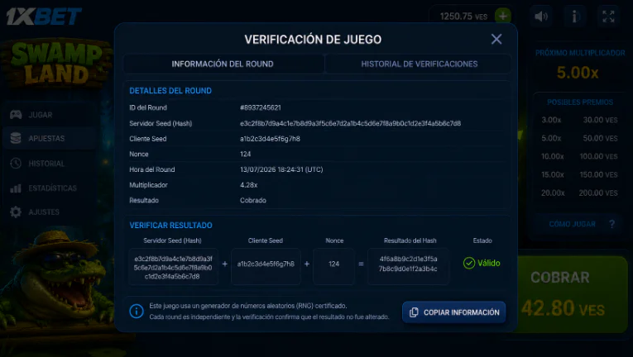
Task: Select the Cliente Seed verification field
Action: [266, 267]
